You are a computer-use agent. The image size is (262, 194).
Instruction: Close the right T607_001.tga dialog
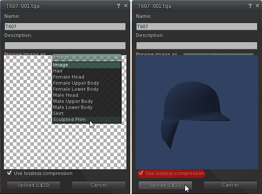point(257,6)
